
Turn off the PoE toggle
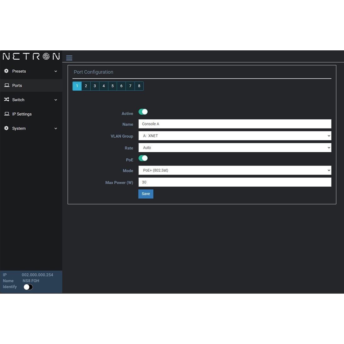point(143,158)
